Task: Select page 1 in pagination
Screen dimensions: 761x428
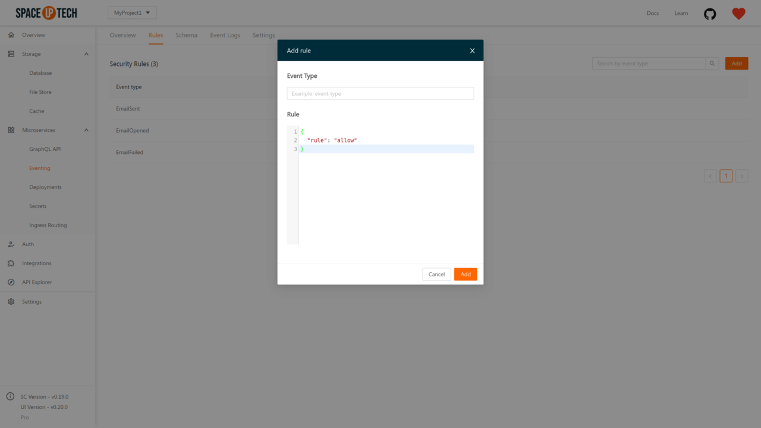Action: 726,176
